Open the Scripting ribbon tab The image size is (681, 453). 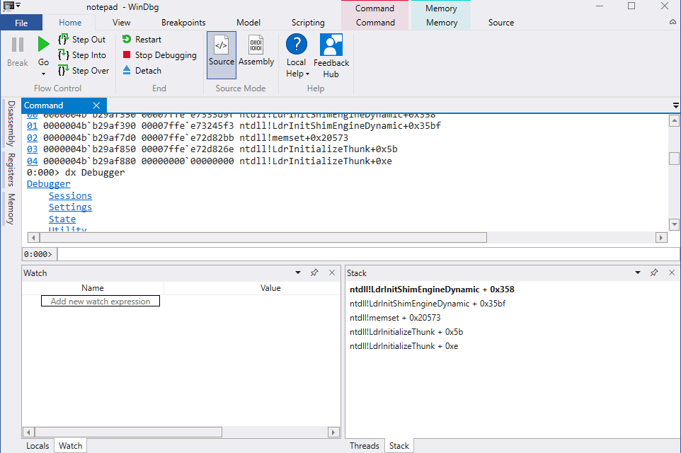308,23
